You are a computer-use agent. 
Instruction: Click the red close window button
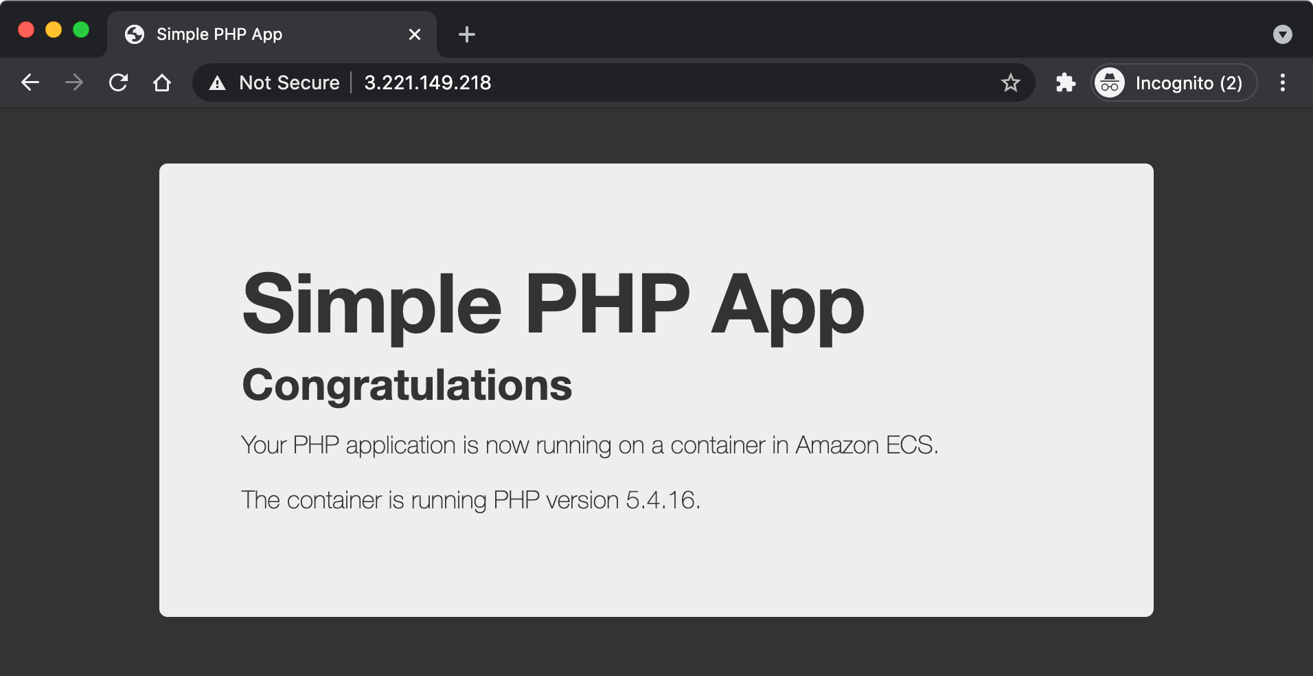click(26, 30)
